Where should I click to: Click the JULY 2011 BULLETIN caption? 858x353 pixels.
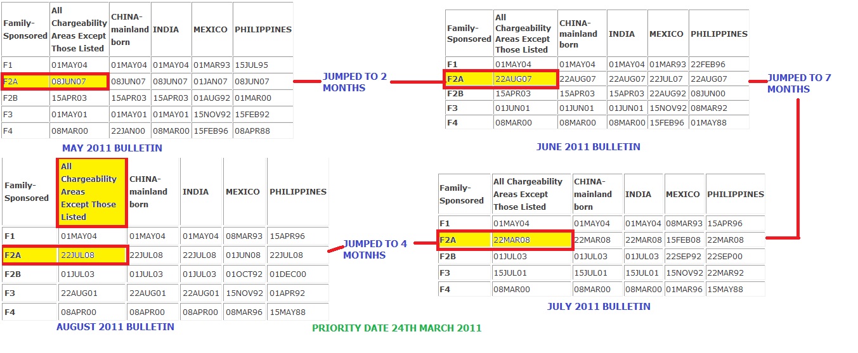coord(599,307)
